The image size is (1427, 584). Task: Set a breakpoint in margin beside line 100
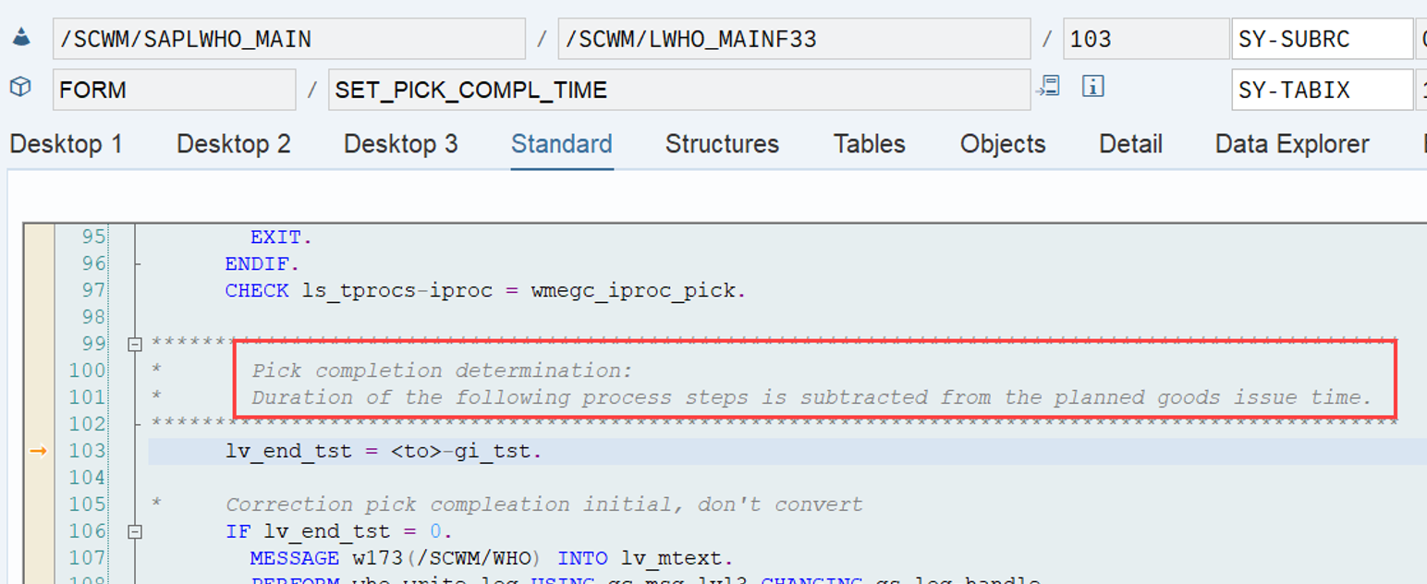tap(38, 371)
